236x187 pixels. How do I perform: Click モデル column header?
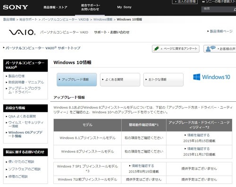(x=87, y=125)
